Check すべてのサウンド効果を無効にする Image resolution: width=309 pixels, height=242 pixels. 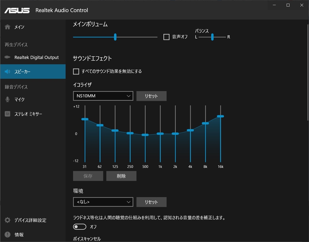pyautogui.click(x=76, y=71)
